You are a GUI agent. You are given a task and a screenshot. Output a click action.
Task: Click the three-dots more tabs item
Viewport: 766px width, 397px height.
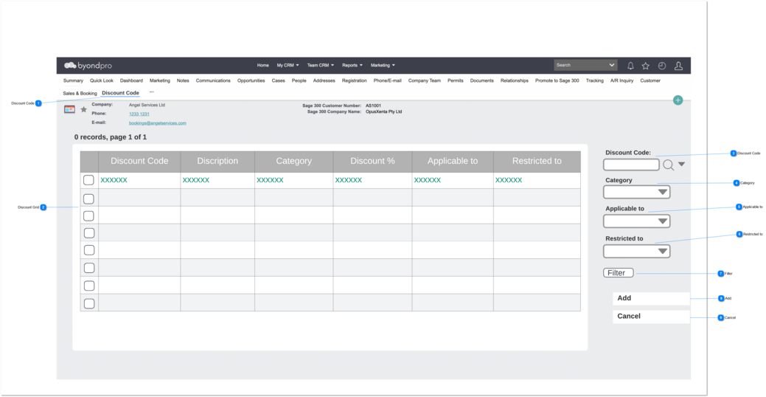[151, 92]
